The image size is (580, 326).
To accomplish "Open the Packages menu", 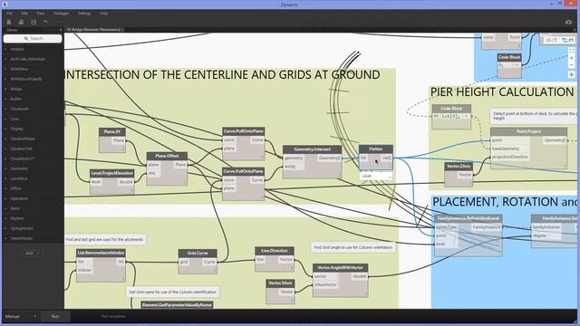I will [61, 14].
